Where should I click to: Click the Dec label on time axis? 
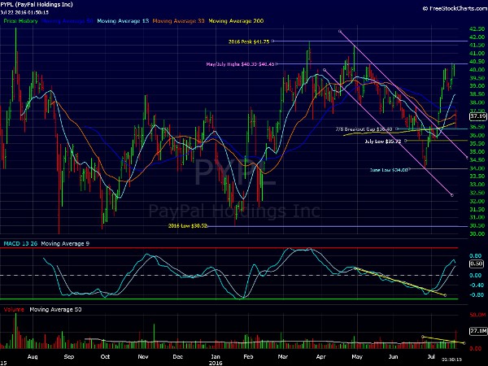coord(177,357)
